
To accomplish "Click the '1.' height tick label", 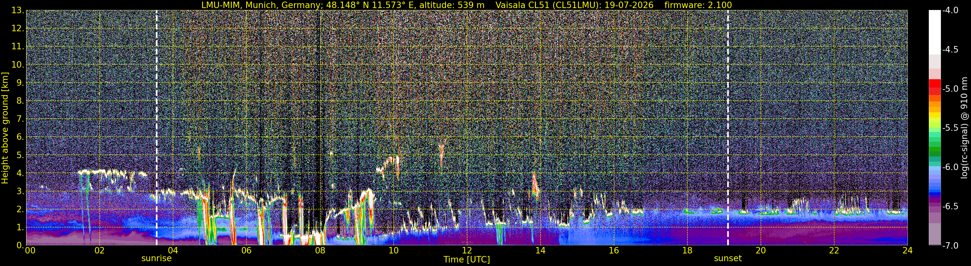I will click(20, 228).
